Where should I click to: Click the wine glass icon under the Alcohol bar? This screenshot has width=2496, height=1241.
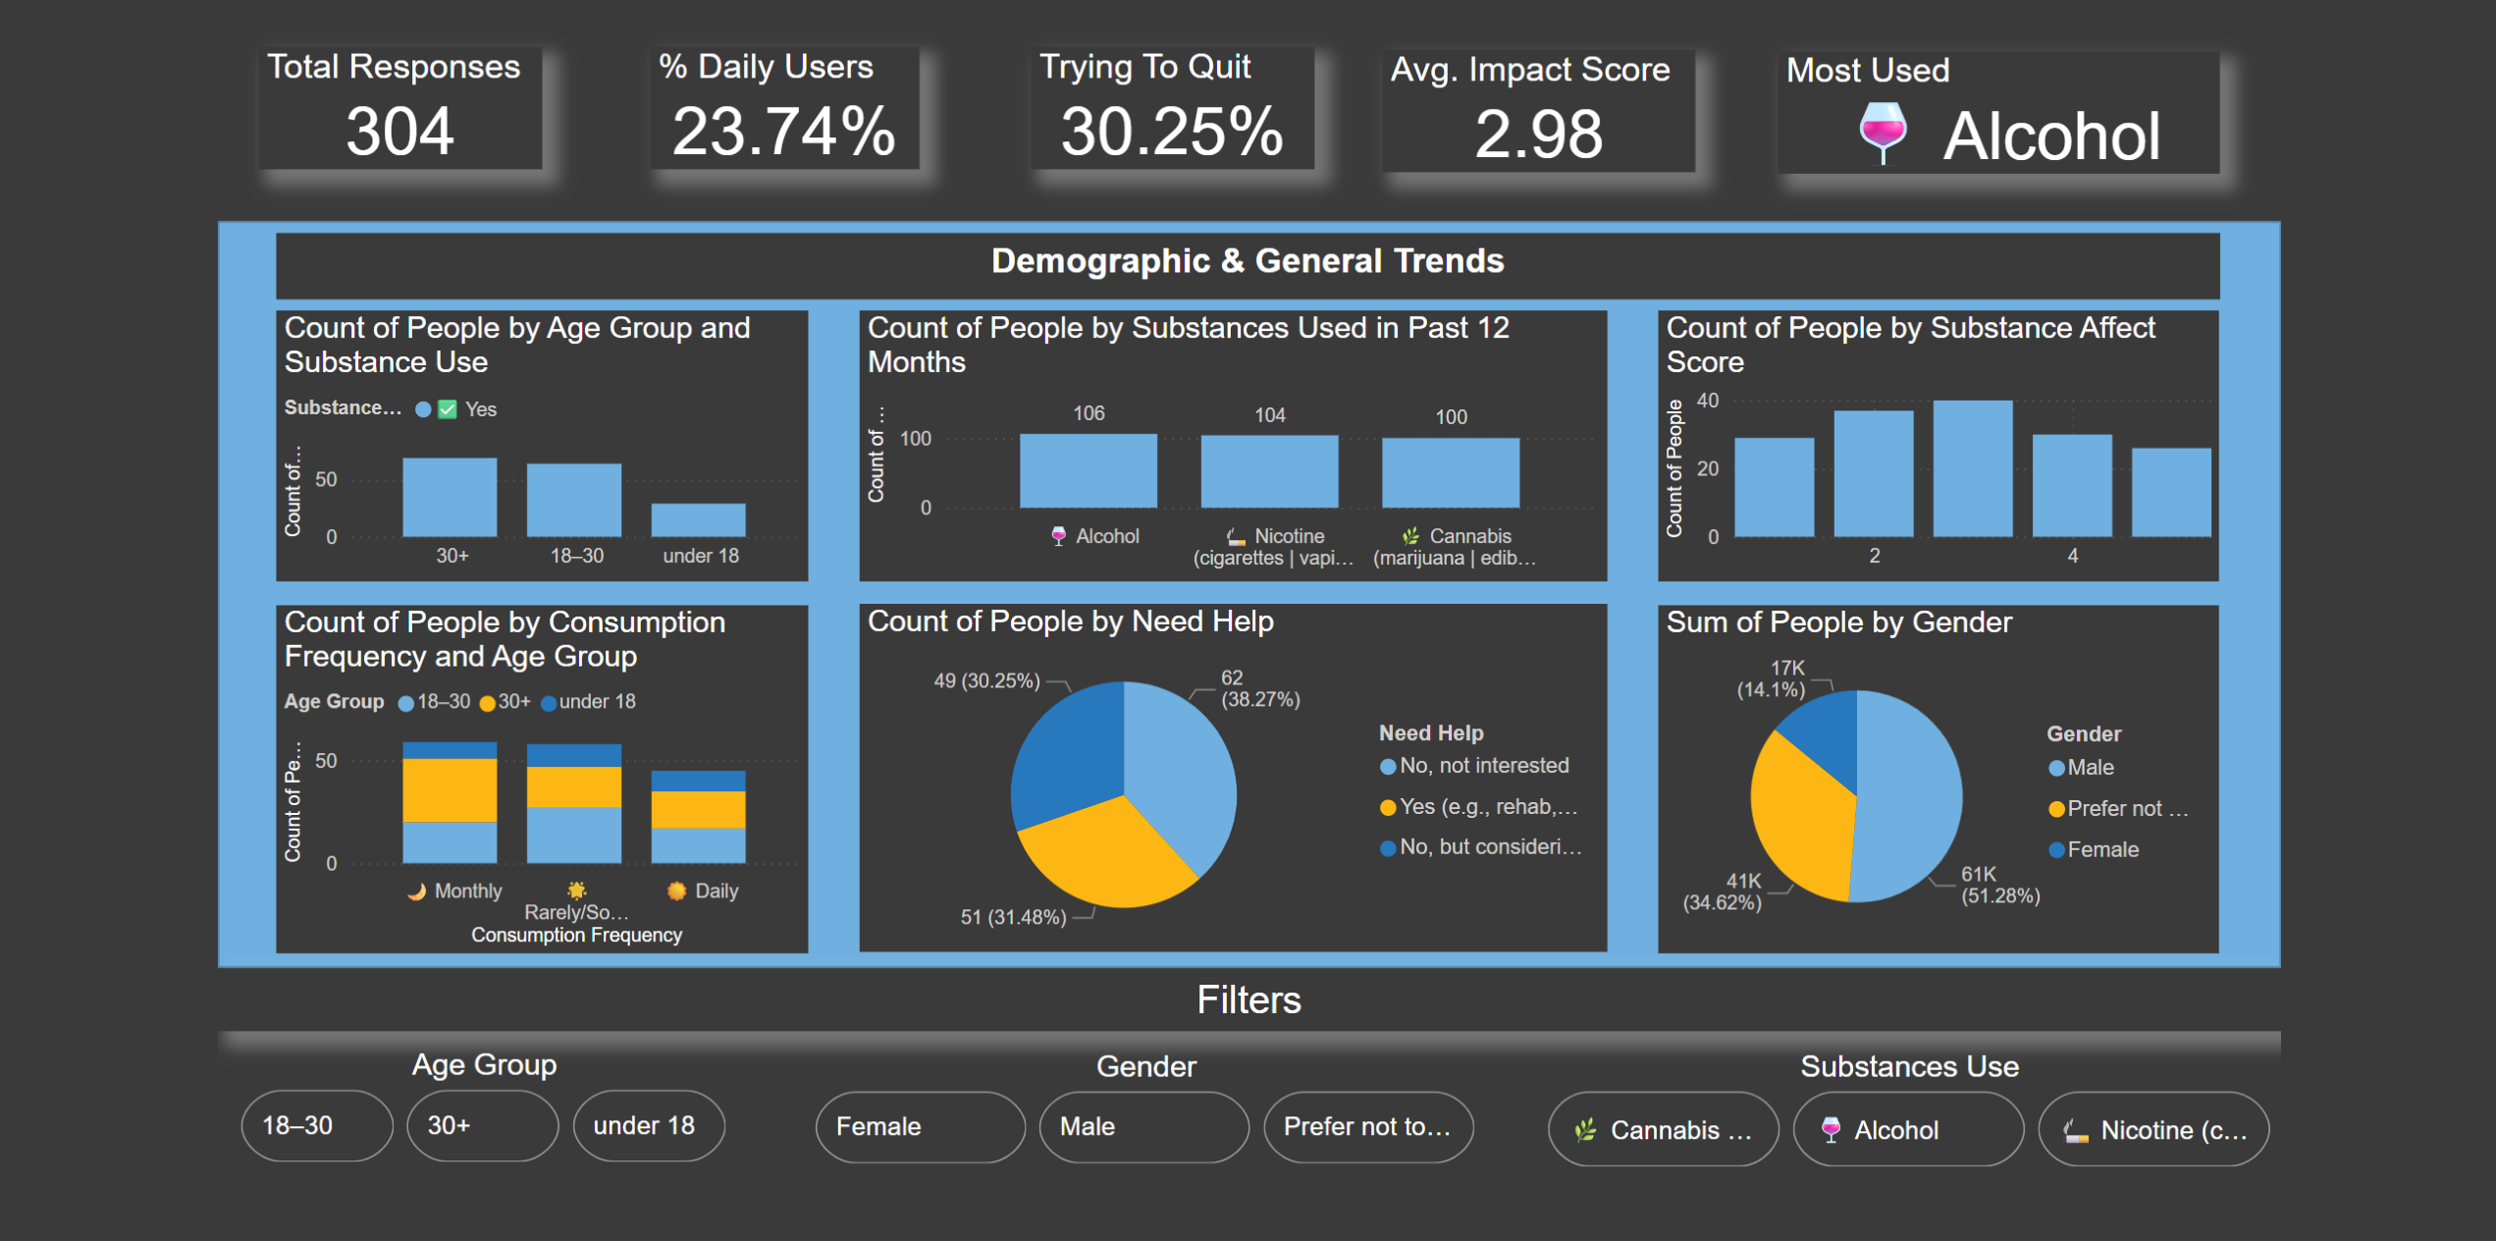[x=1058, y=536]
